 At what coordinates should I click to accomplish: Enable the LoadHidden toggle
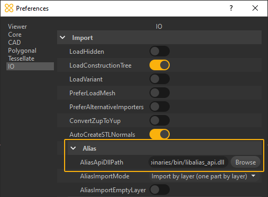pos(160,52)
